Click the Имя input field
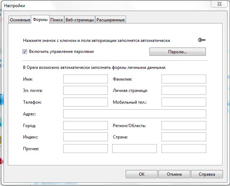The height and width of the screenshot is (186, 230). pos(85,79)
